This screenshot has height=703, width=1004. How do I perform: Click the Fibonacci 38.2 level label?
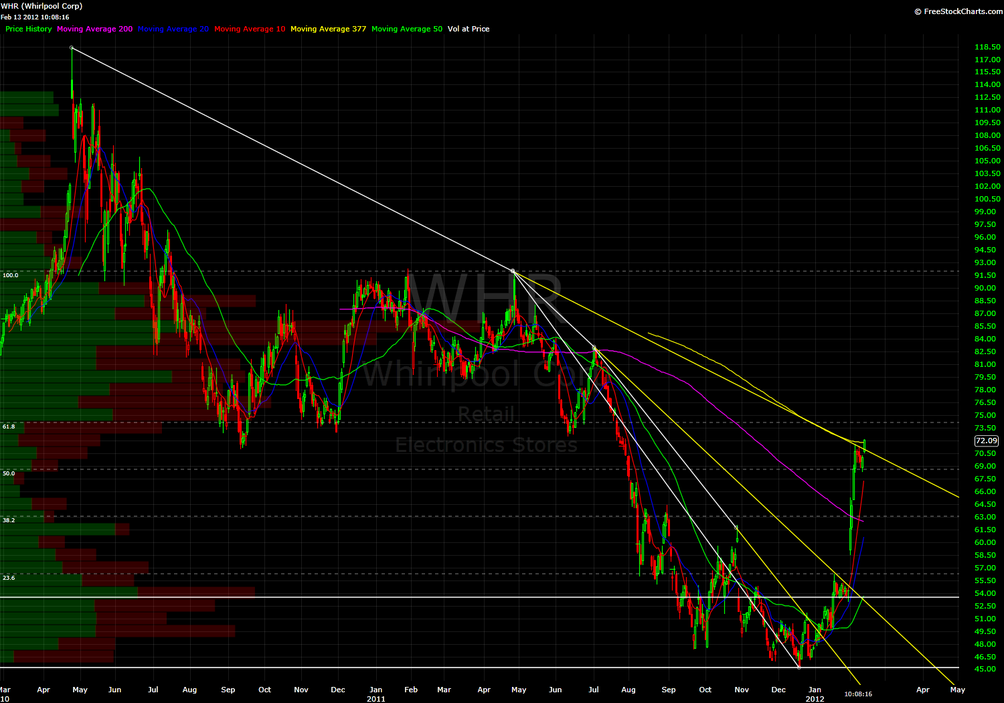[x=9, y=520]
